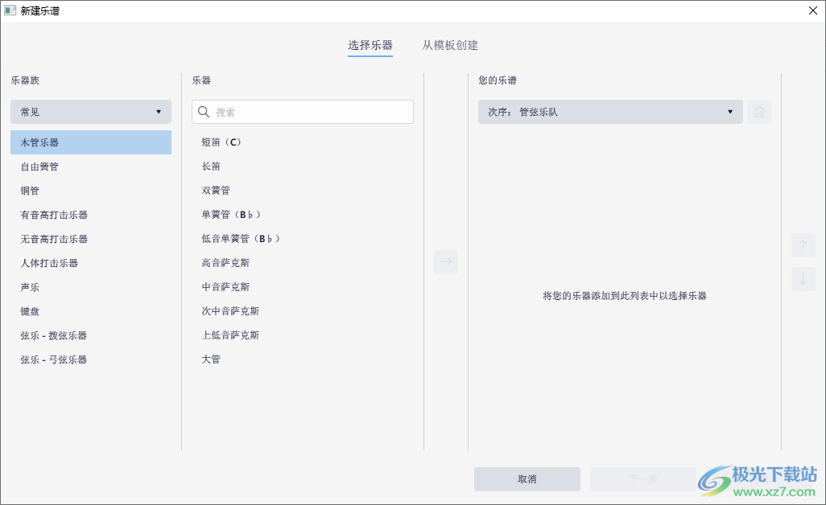Click the trash icon next to ordering dropdown

click(x=759, y=112)
